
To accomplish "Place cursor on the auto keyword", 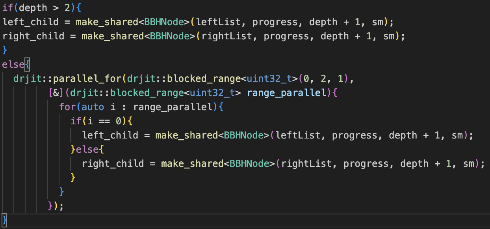I will (93, 107).
